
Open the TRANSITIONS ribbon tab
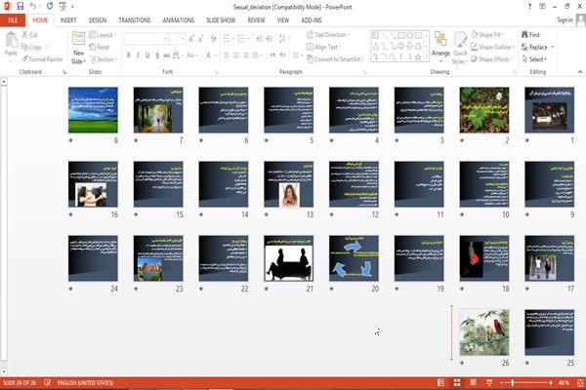point(135,19)
